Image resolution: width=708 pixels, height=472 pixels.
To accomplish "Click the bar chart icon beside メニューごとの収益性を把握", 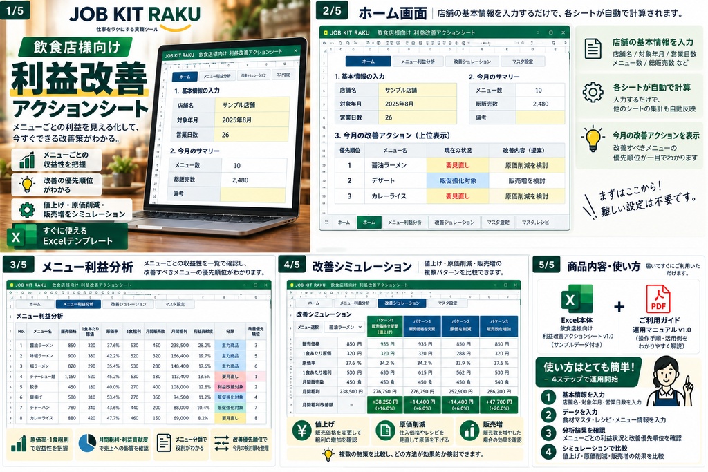I will pos(27,160).
